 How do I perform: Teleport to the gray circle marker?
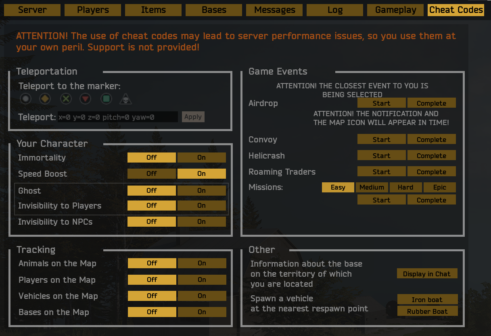(26, 99)
